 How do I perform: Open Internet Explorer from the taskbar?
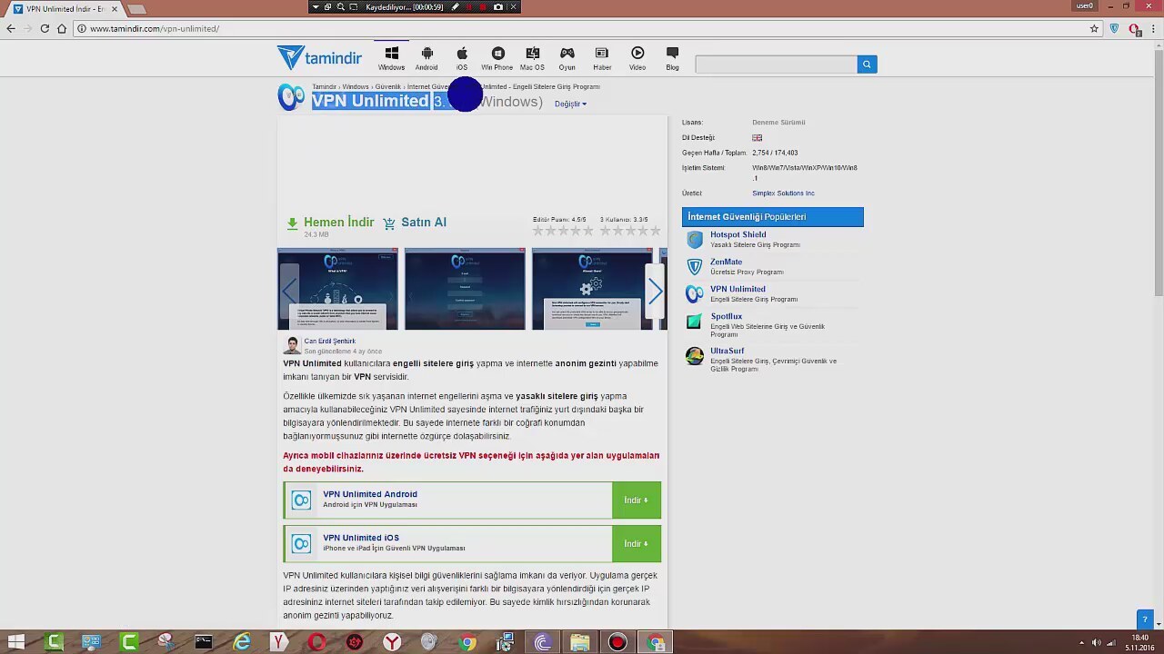pos(242,642)
